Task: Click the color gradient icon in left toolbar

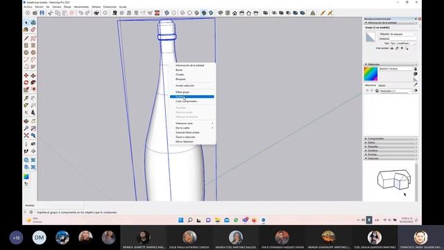Action: click(x=26, y=176)
